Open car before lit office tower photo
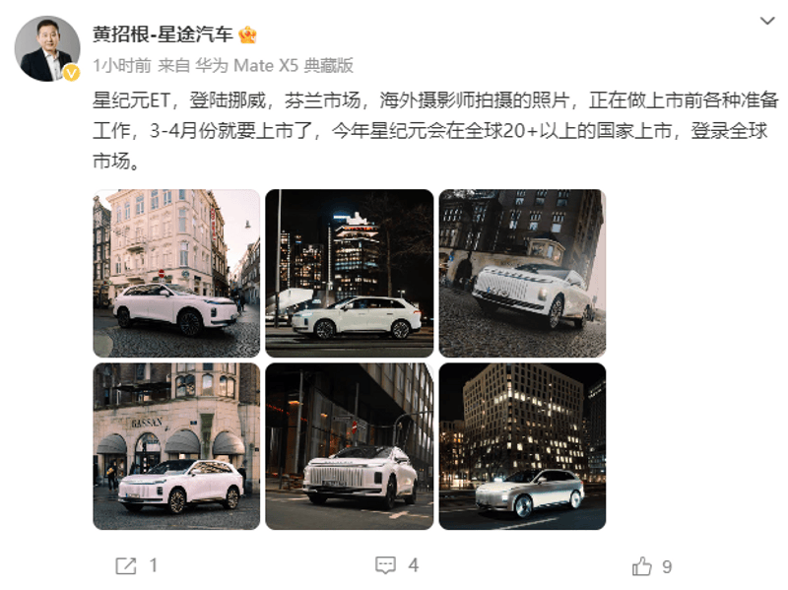Viewport: 788px width, 590px height. 522,446
